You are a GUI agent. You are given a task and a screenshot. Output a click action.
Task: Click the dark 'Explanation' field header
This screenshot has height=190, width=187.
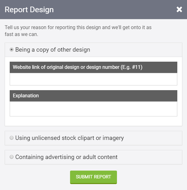[93, 96]
